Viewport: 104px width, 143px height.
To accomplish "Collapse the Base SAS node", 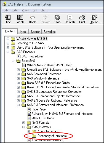I will (13, 61).
